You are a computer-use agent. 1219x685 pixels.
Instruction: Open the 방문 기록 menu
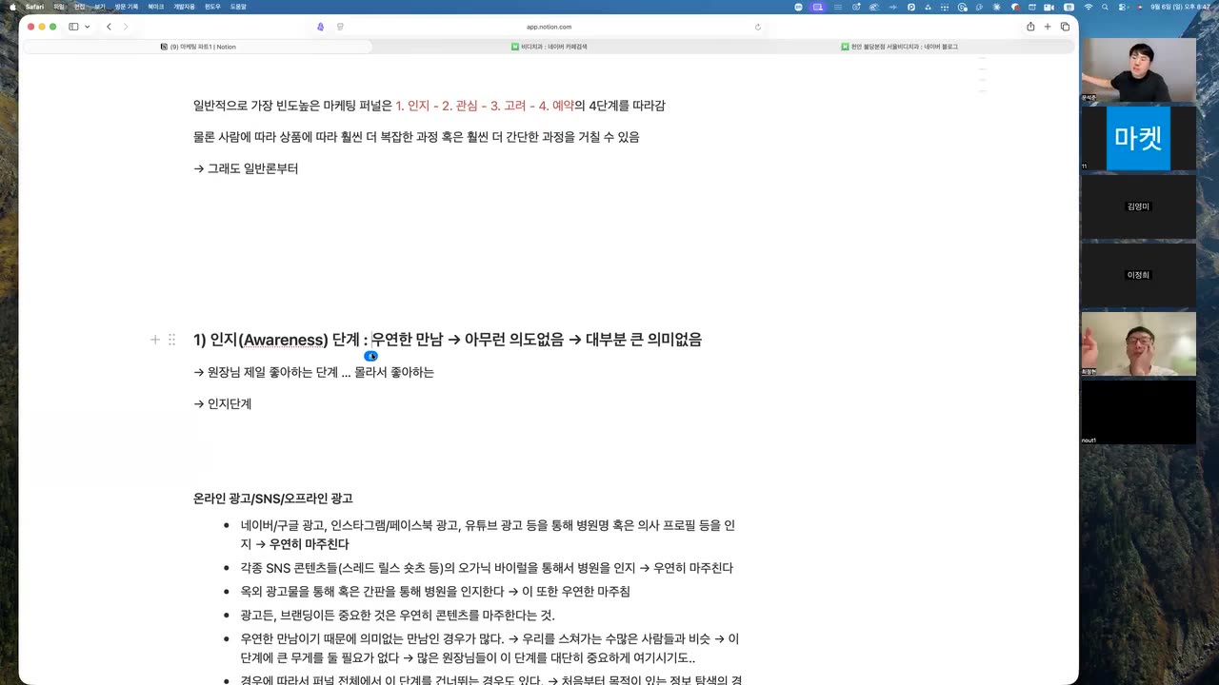pyautogui.click(x=127, y=6)
